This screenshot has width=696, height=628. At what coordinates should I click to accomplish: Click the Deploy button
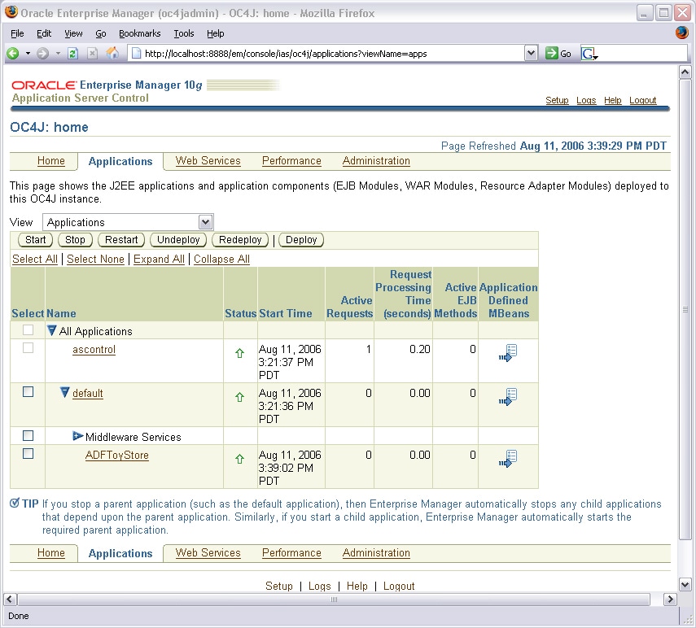click(x=301, y=240)
